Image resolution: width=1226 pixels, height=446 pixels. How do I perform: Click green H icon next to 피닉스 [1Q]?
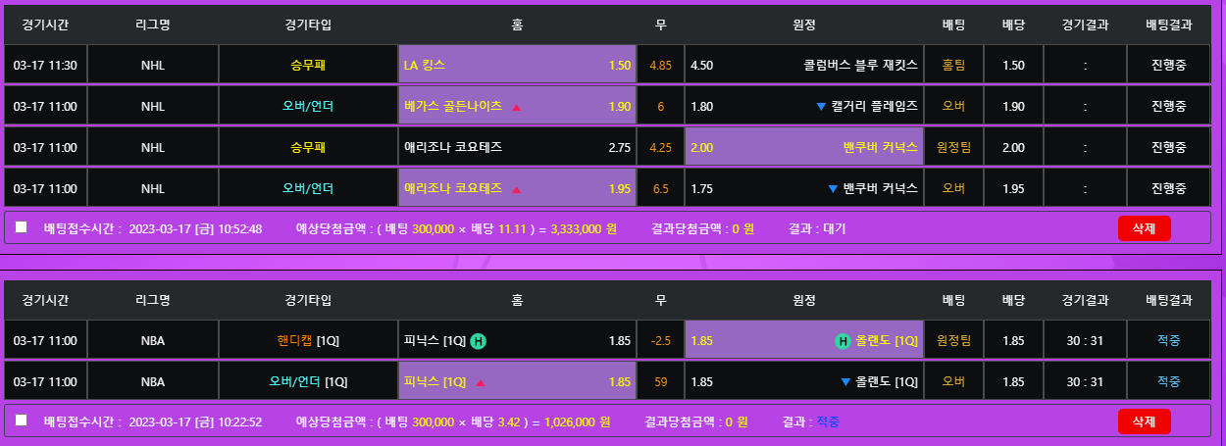click(478, 341)
